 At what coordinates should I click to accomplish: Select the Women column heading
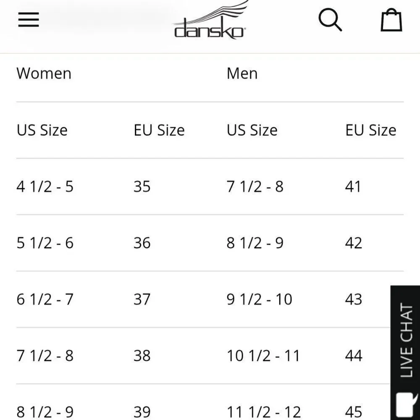[44, 73]
